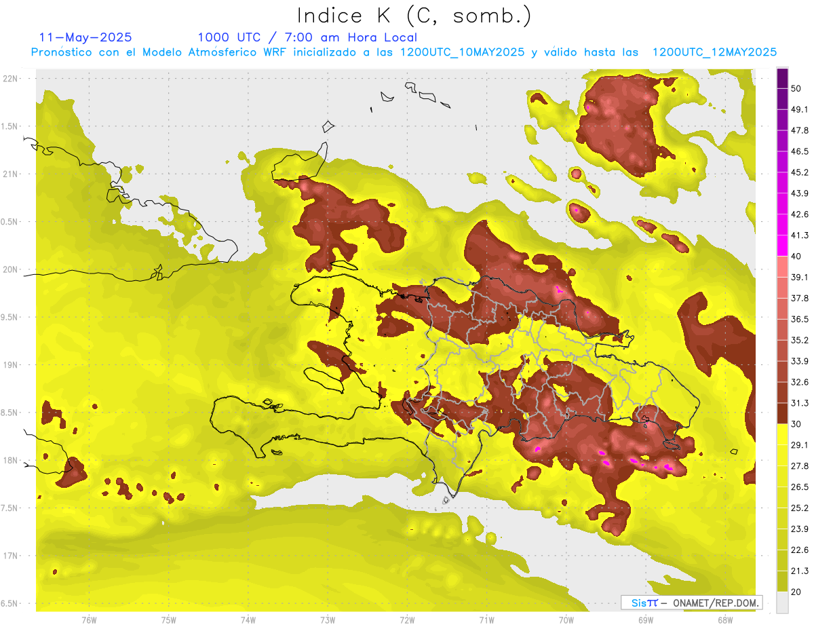814x629 pixels.
Task: Click the legend value '29.1'
Action: click(799, 445)
